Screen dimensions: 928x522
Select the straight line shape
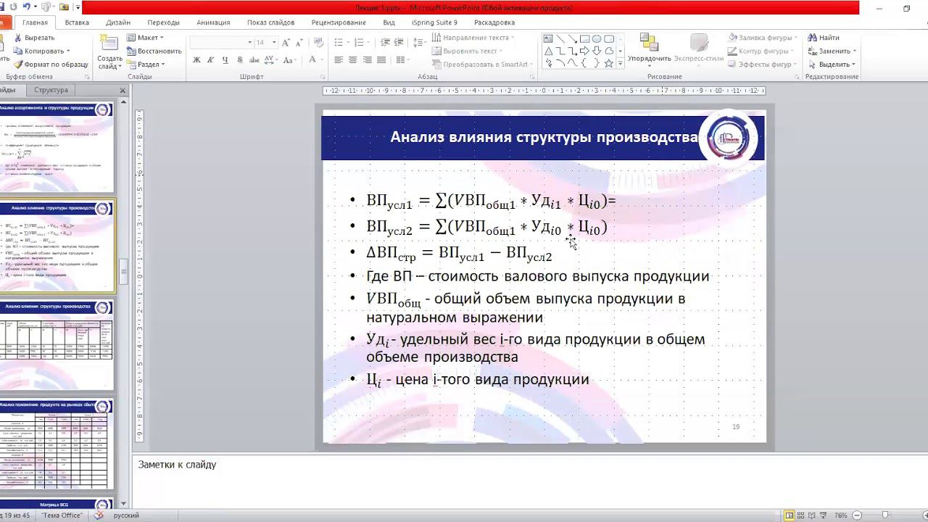[x=560, y=39]
